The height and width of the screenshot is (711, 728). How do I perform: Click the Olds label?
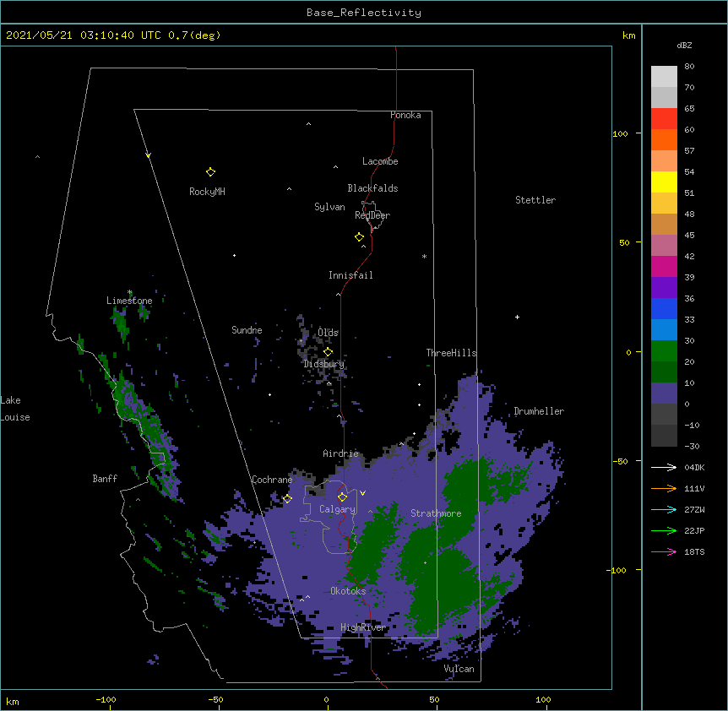pos(328,333)
